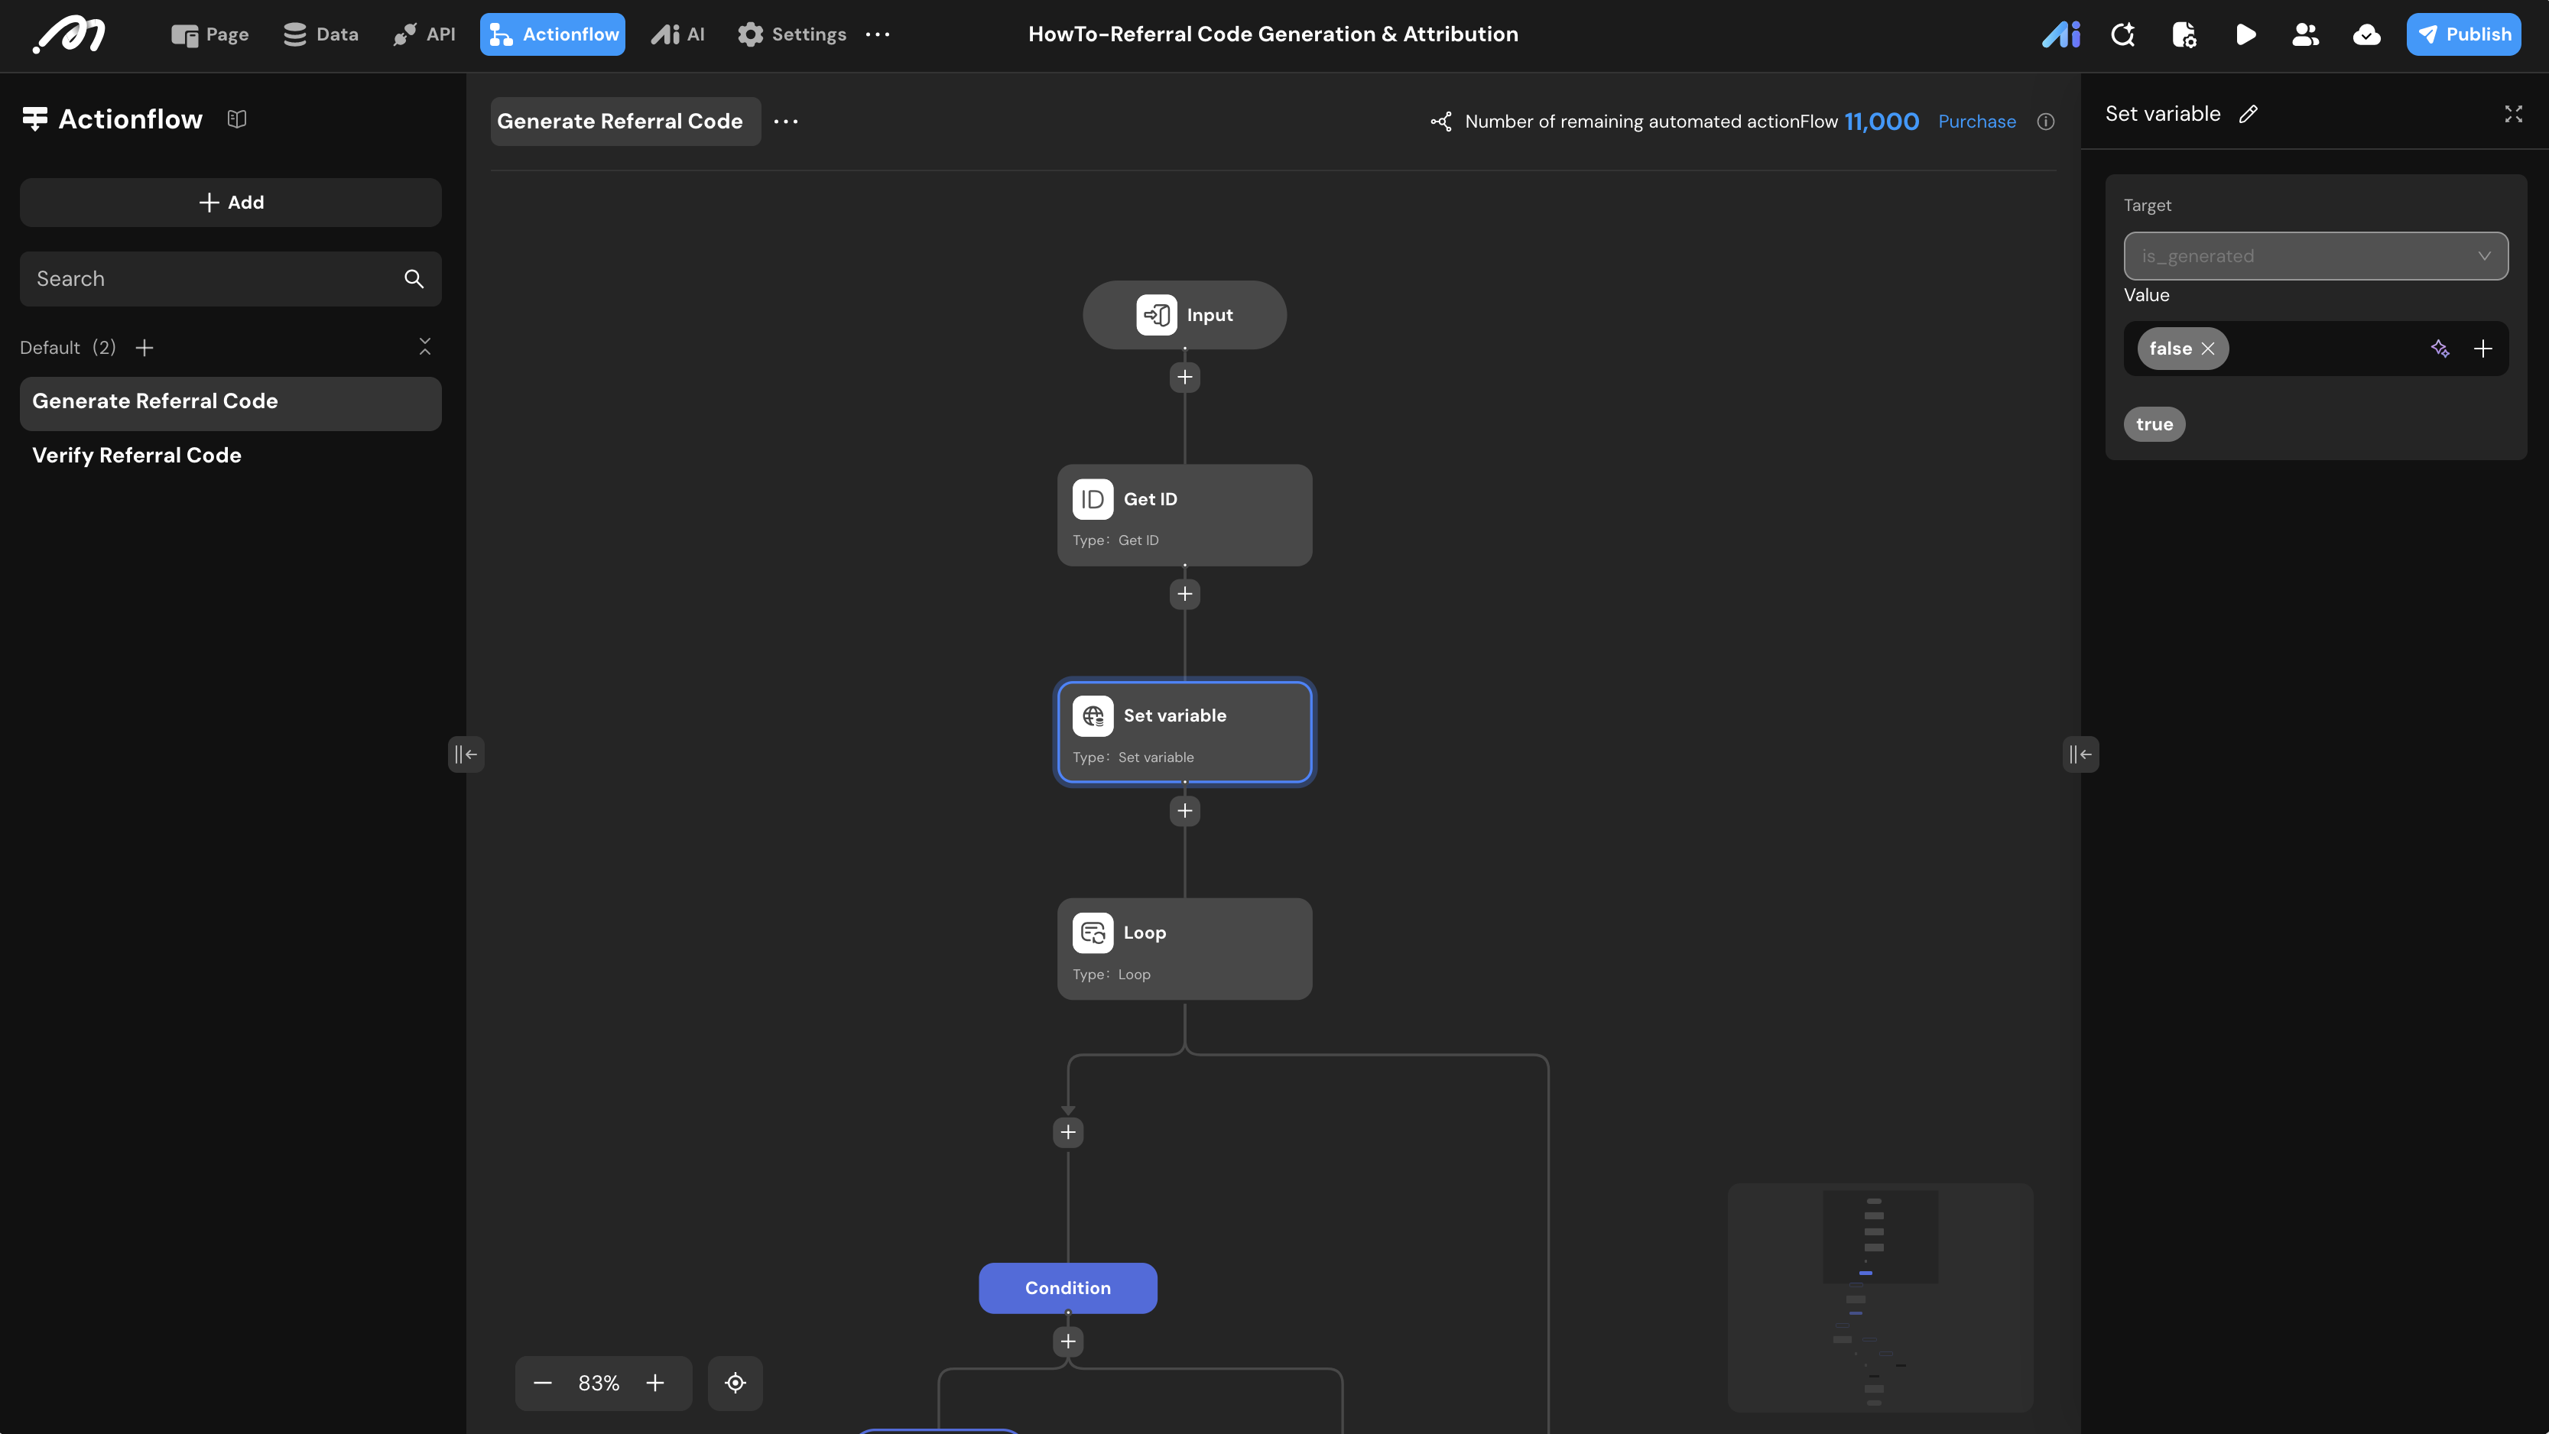The image size is (2549, 1434).
Task: Collapse the left sidebar panel
Action: 465,754
